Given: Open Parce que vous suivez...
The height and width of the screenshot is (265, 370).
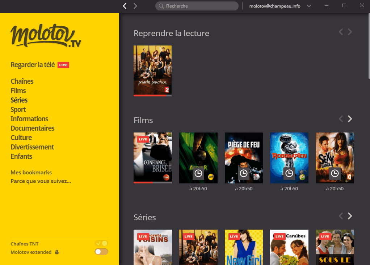Looking at the screenshot, I should click(41, 181).
